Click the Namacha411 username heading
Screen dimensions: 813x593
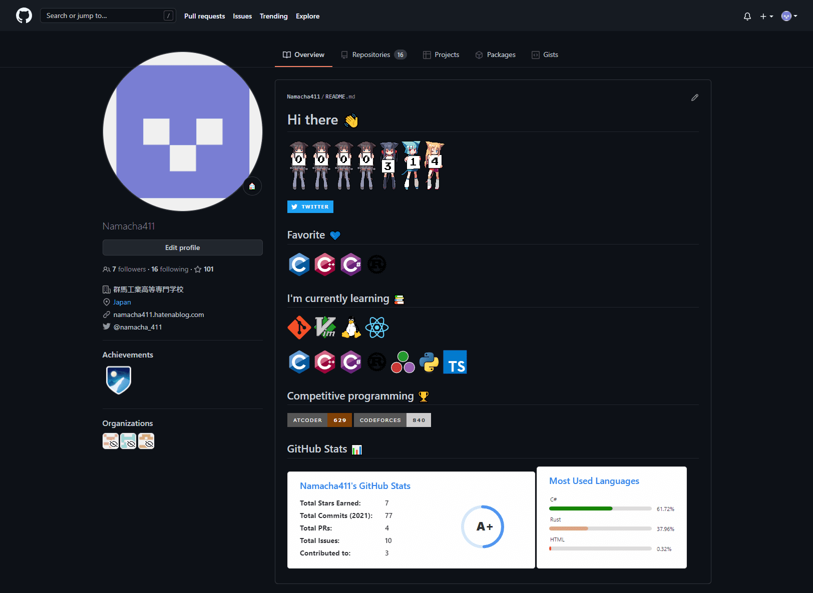(x=129, y=226)
